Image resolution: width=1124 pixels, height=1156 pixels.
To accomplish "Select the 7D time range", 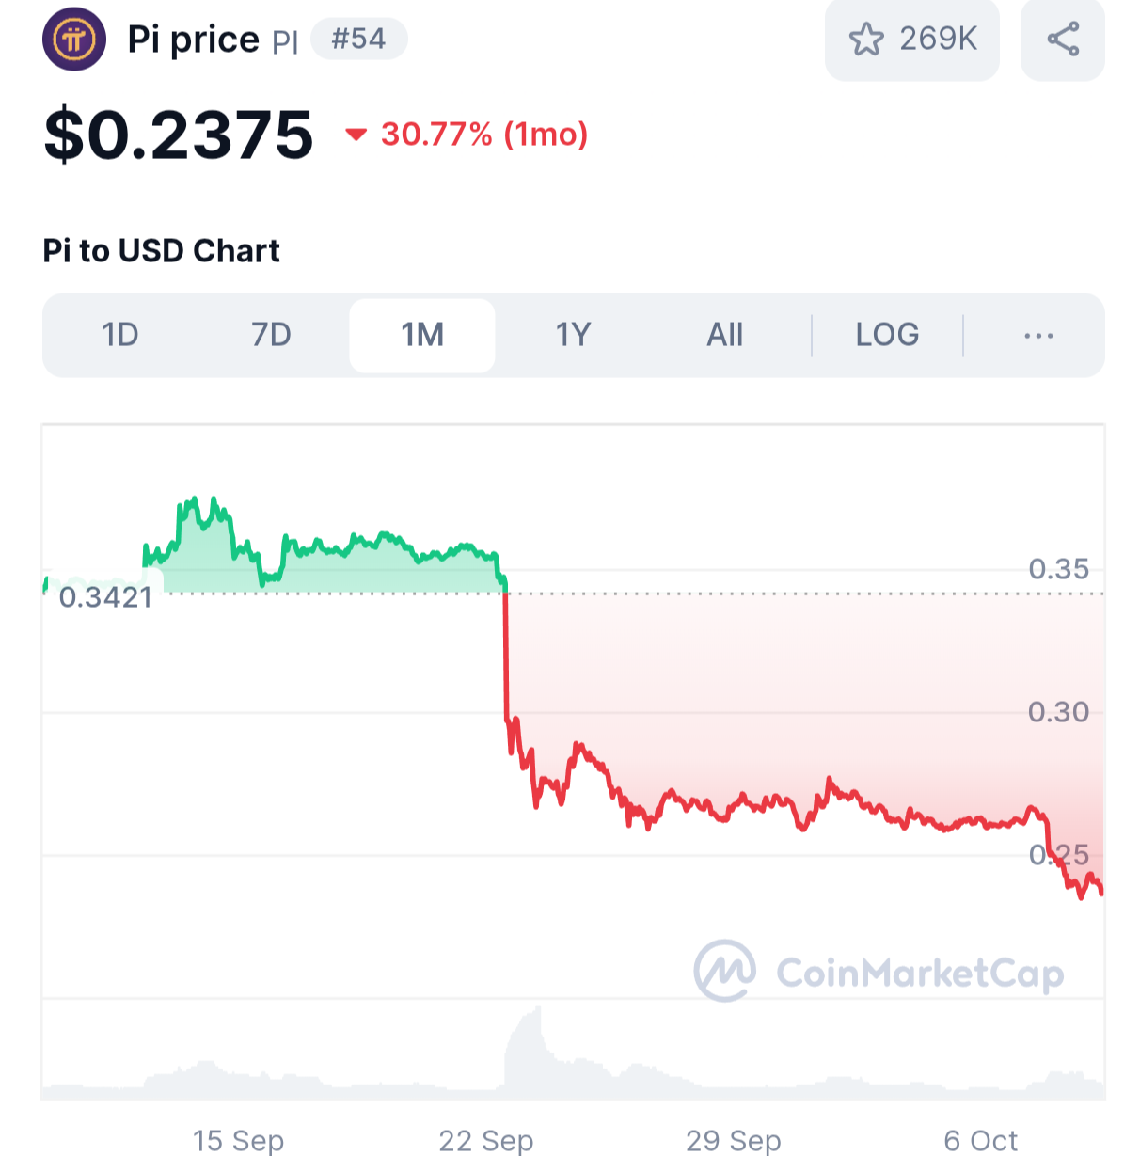I will [271, 335].
